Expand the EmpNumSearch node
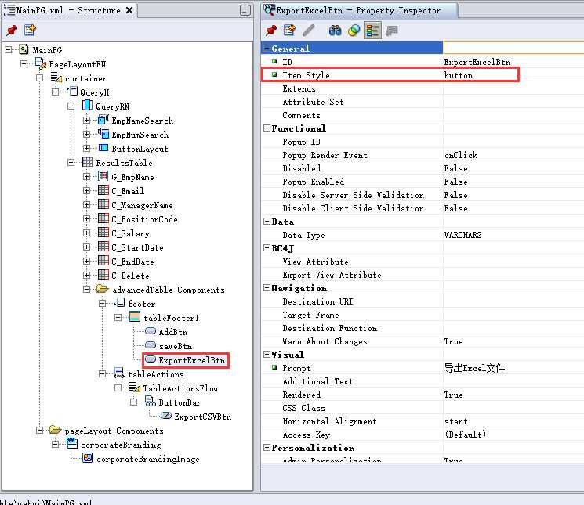This screenshot has height=505, width=584. (86, 134)
